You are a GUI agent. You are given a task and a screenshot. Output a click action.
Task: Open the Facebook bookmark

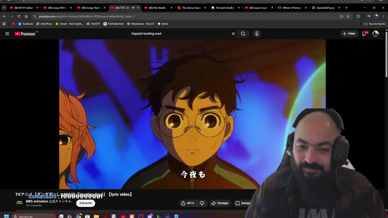(x=25, y=24)
